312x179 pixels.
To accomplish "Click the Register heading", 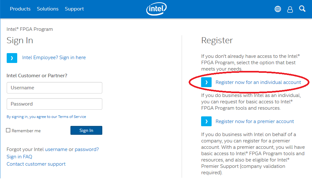I will coord(217,40).
